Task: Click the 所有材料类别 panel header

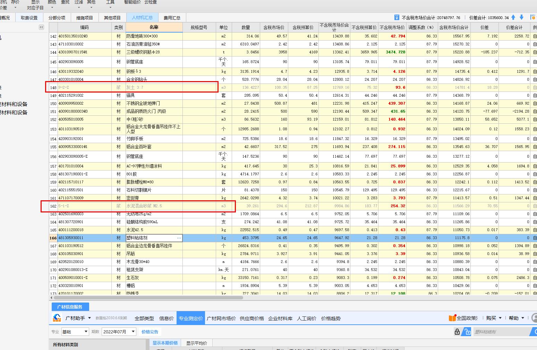Action: click(x=97, y=345)
